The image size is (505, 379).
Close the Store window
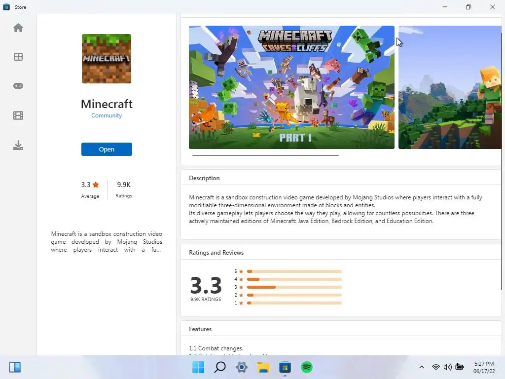pyautogui.click(x=493, y=7)
